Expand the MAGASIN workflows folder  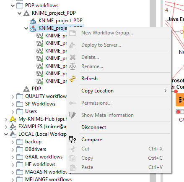13,172
